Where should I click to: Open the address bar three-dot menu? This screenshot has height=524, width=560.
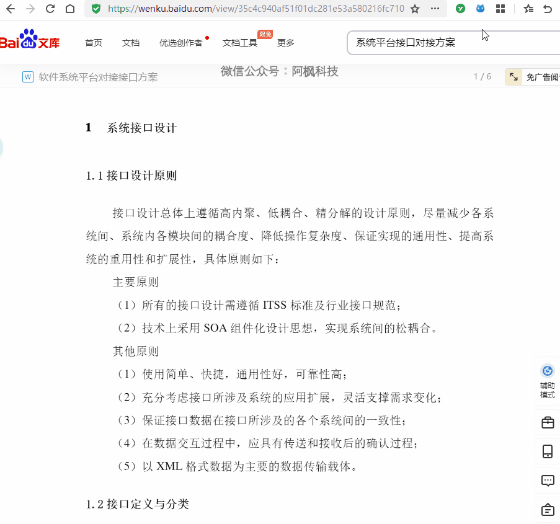click(435, 10)
